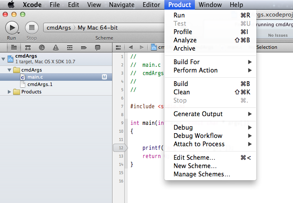Open the Debug Workflow submenu

click(210, 136)
